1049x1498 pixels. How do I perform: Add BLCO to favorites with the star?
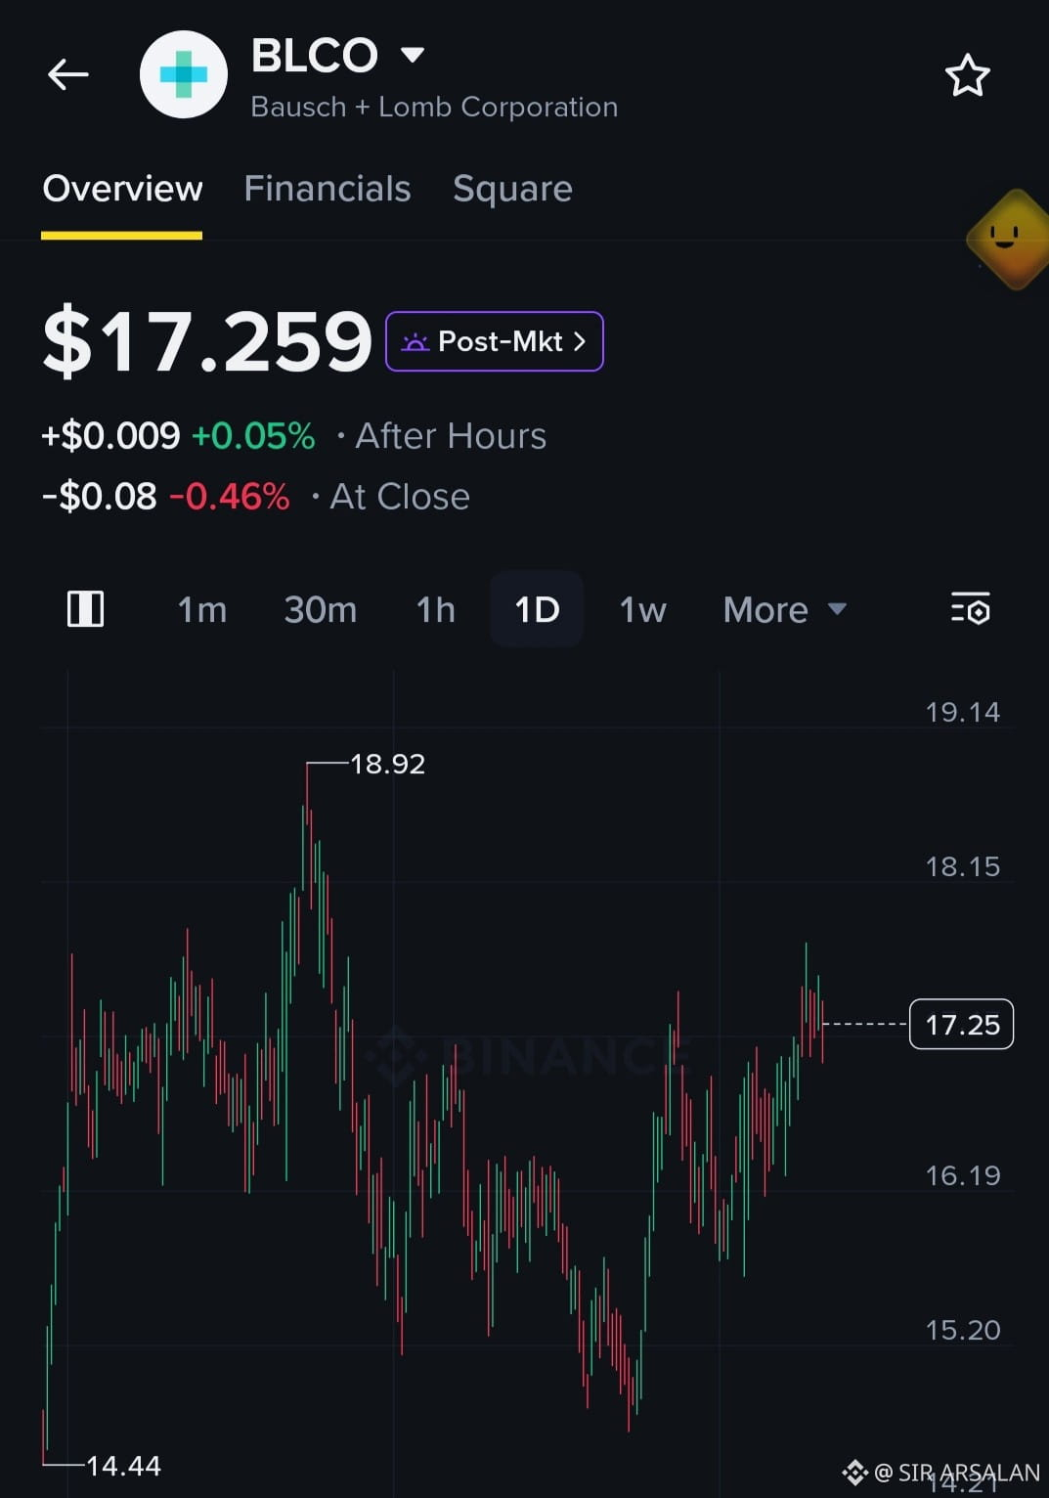pyautogui.click(x=967, y=75)
